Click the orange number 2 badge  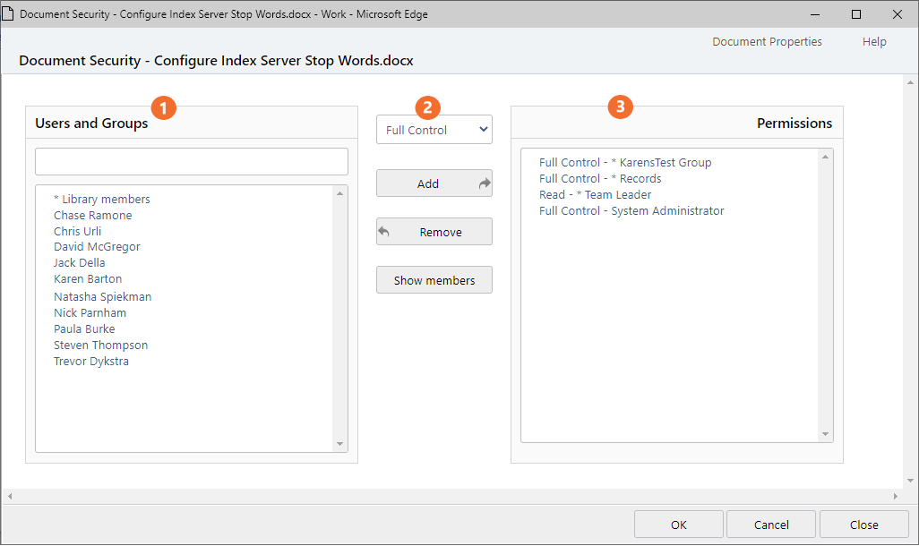pos(427,107)
